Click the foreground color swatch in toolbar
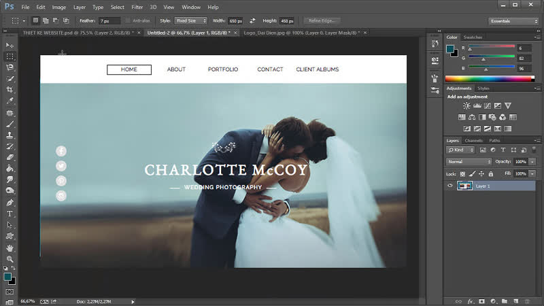544x306 pixels. (x=7, y=277)
